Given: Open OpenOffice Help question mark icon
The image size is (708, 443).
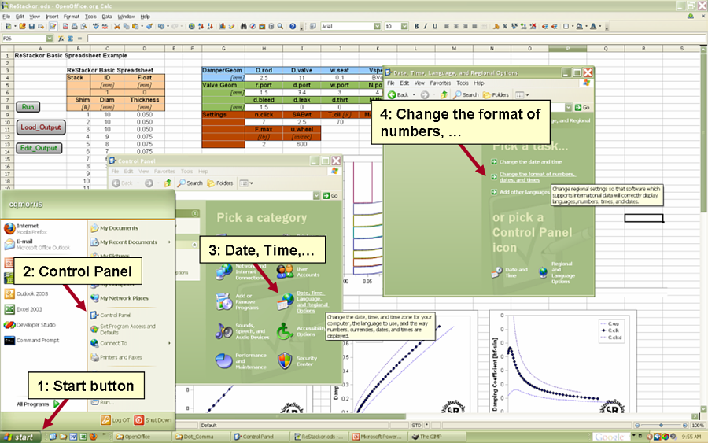Looking at the screenshot, I should (x=293, y=26).
